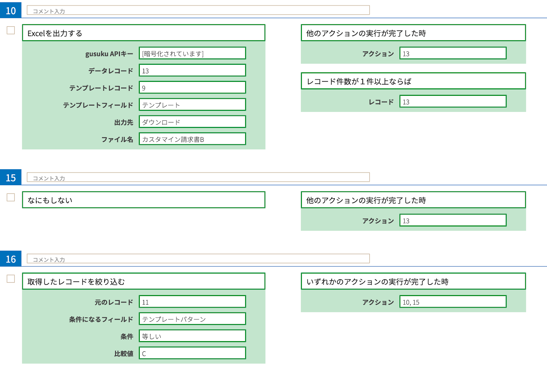Click the 比較値 field containing C

pos(192,353)
